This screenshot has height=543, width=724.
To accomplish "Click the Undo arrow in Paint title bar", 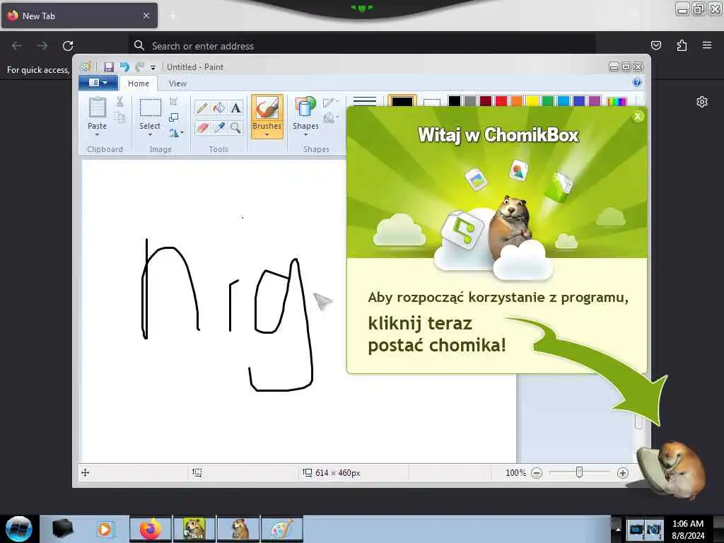I will (124, 67).
